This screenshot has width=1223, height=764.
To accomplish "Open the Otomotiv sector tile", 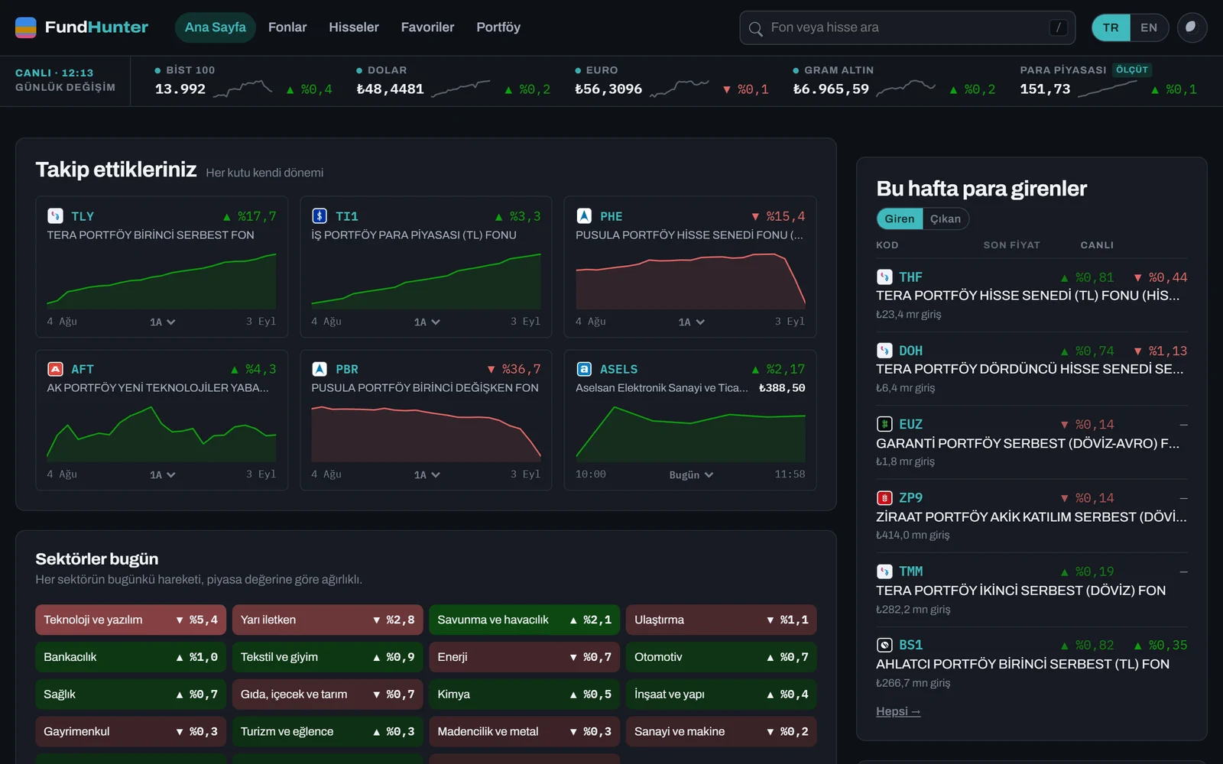I will coord(722,657).
